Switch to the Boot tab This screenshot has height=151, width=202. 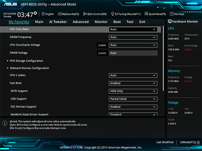tap(117, 22)
